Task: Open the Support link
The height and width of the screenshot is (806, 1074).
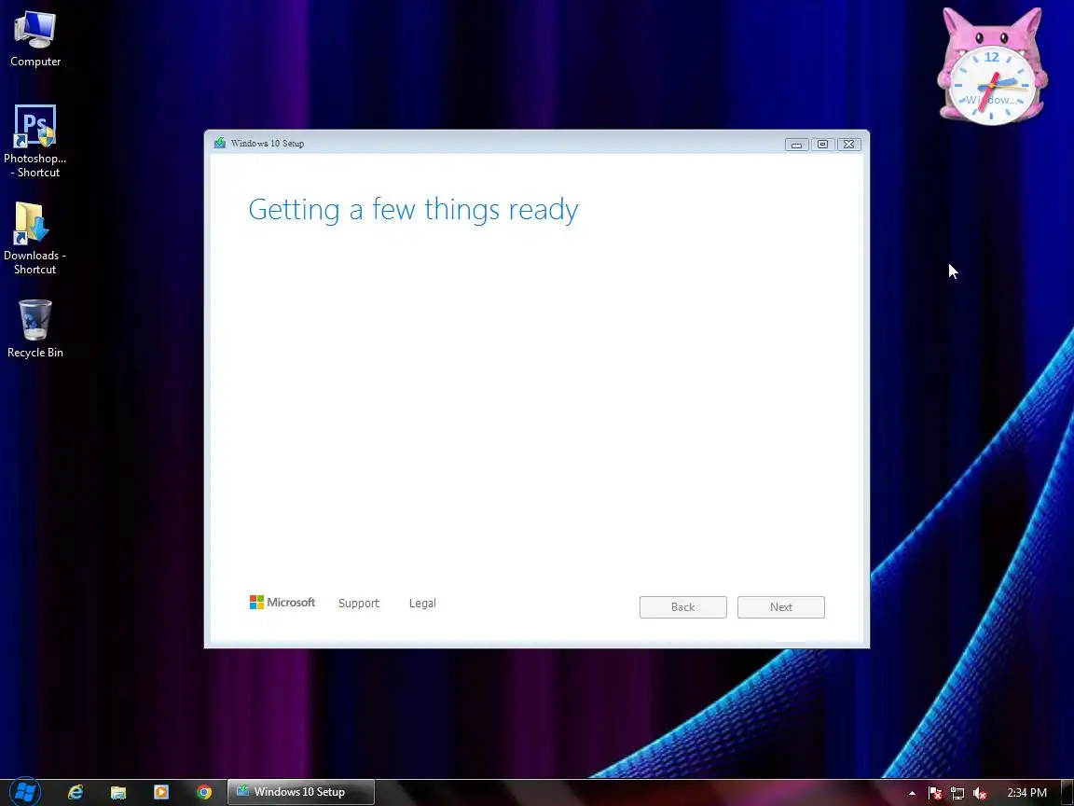Action: (x=358, y=604)
